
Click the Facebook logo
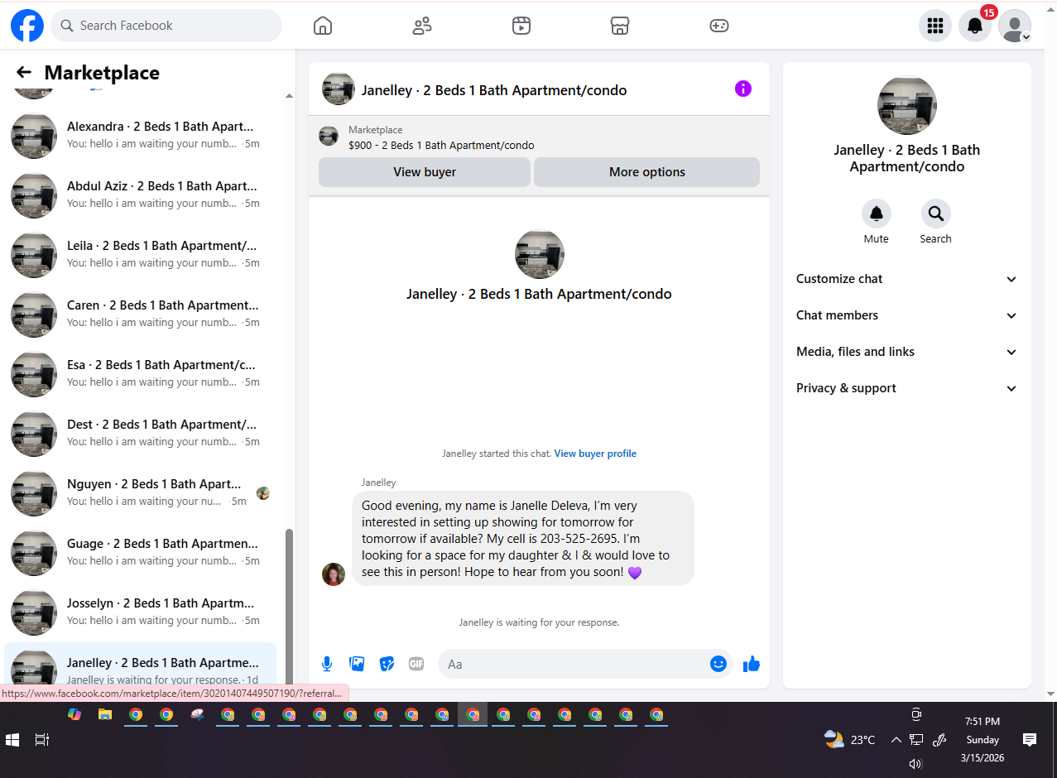coord(27,26)
